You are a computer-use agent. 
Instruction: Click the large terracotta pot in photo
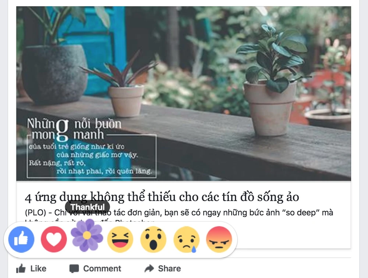pyautogui.click(x=270, y=108)
